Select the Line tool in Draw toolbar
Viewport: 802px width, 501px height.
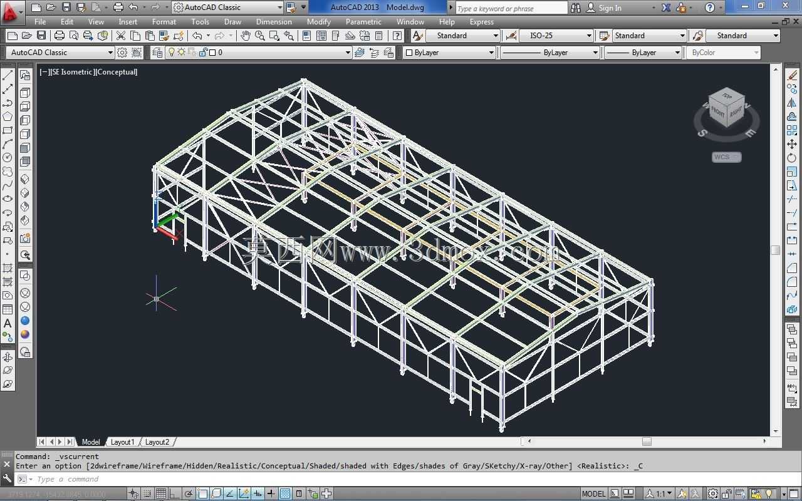[x=8, y=75]
